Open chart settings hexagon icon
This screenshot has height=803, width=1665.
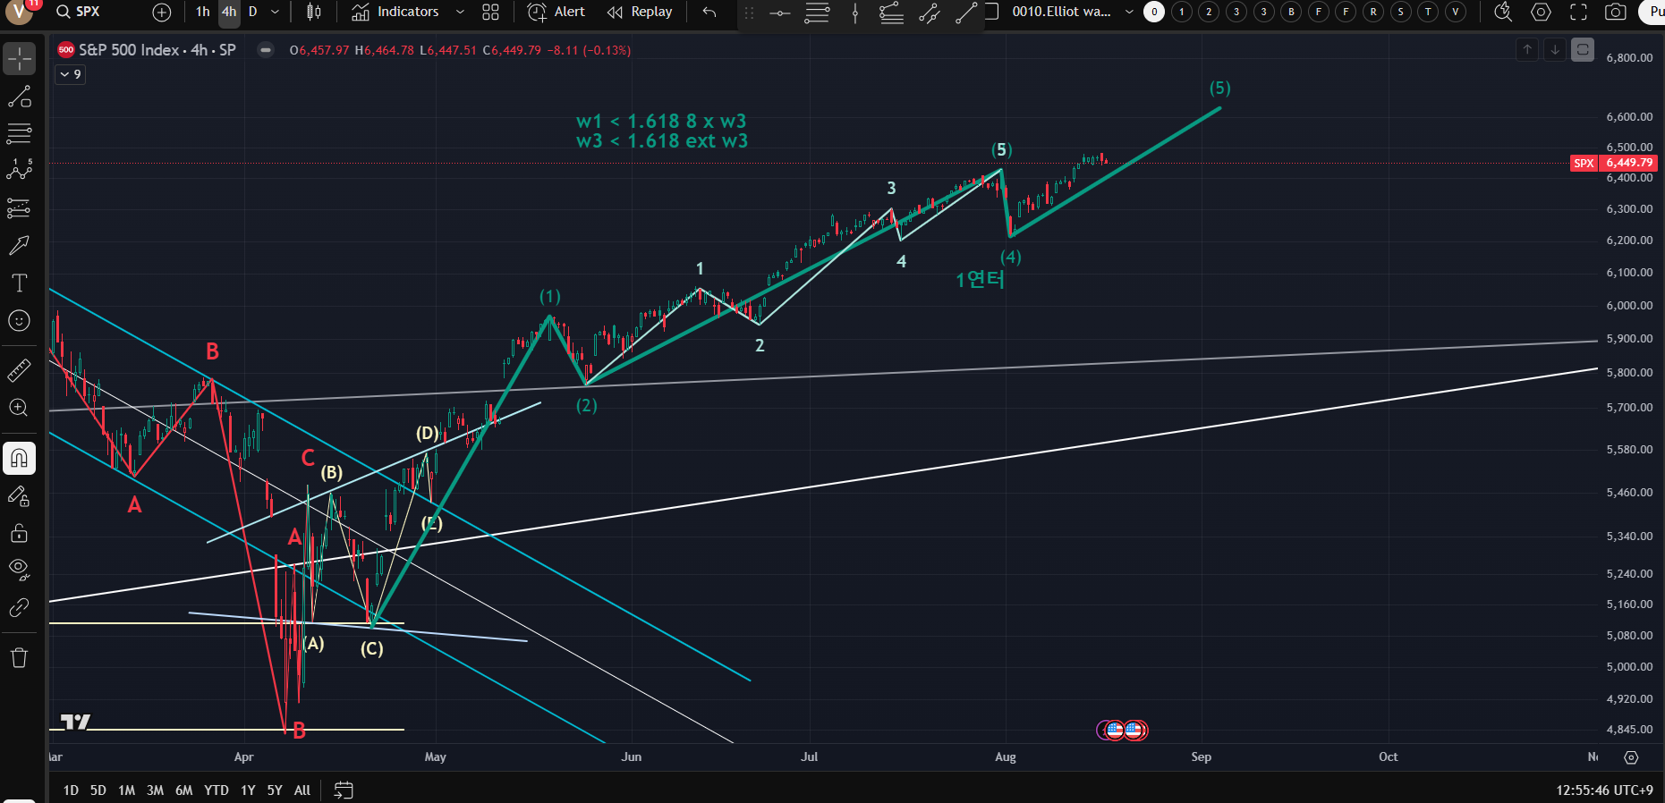(x=1541, y=12)
